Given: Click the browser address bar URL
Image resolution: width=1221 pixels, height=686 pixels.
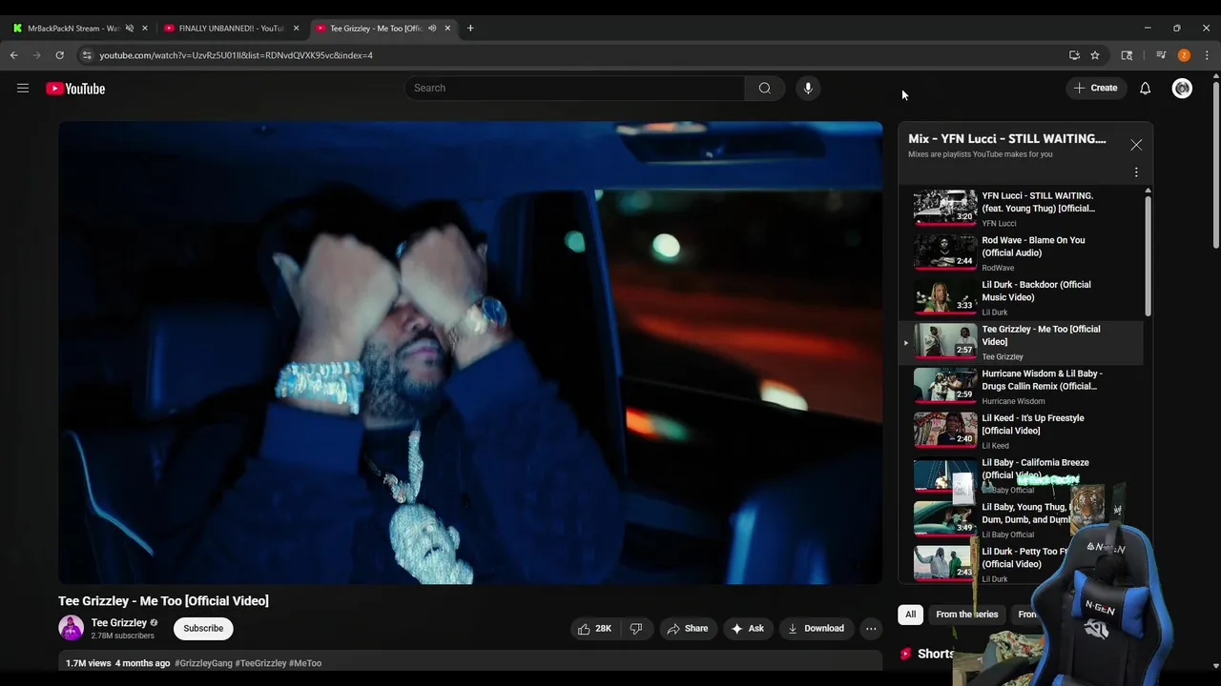Looking at the screenshot, I should click(x=236, y=55).
